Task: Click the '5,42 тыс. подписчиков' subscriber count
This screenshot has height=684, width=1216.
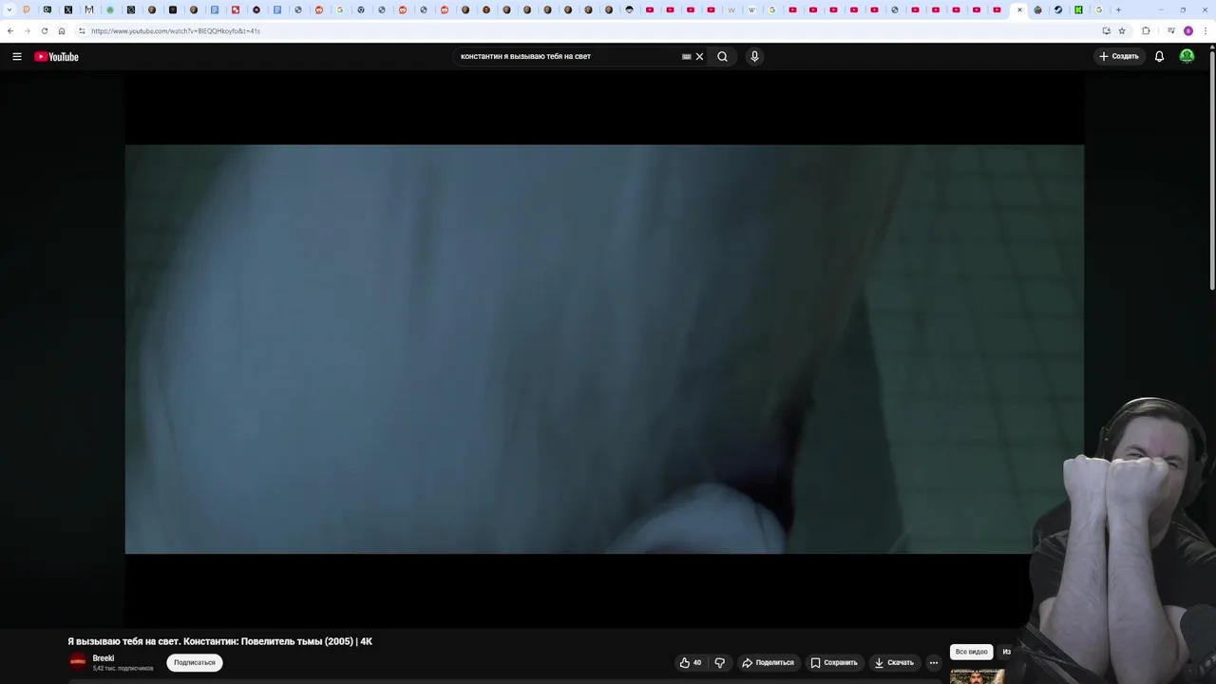Action: [123, 669]
